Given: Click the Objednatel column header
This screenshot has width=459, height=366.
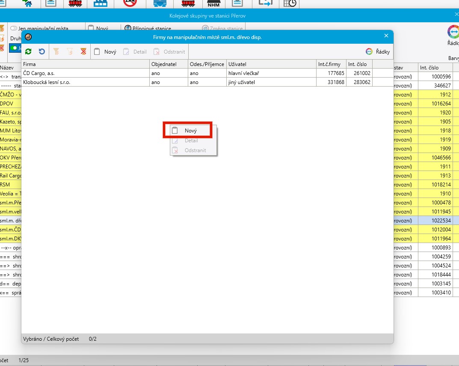Looking at the screenshot, I should (x=169, y=64).
